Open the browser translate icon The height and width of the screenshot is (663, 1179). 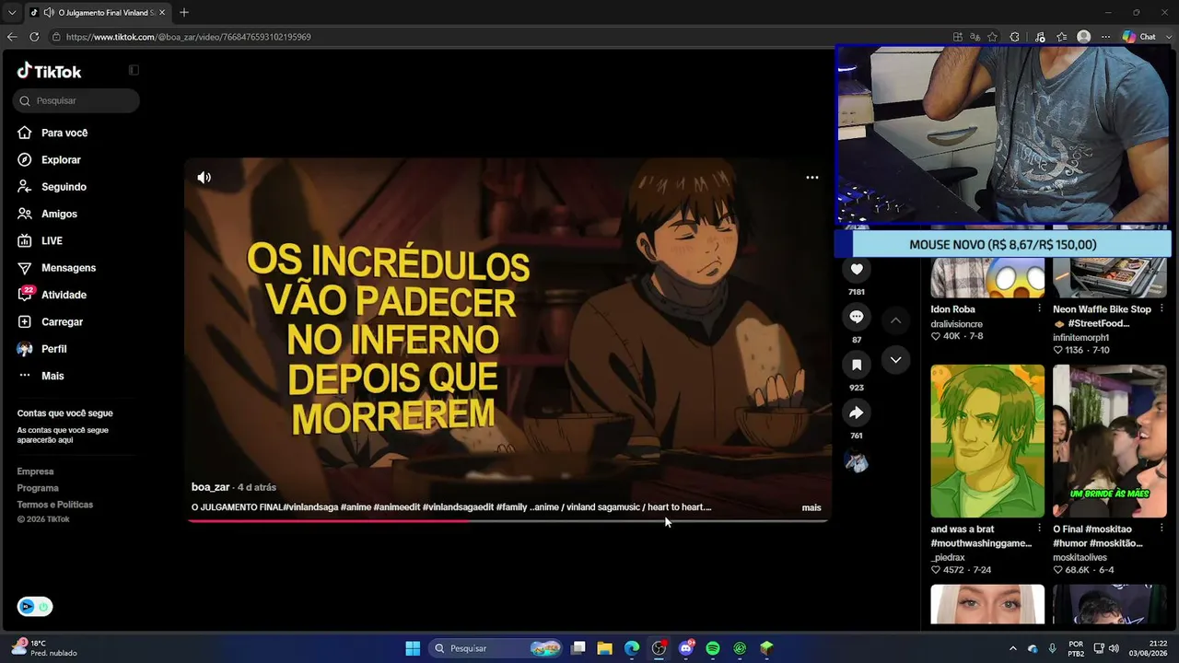coord(975,37)
